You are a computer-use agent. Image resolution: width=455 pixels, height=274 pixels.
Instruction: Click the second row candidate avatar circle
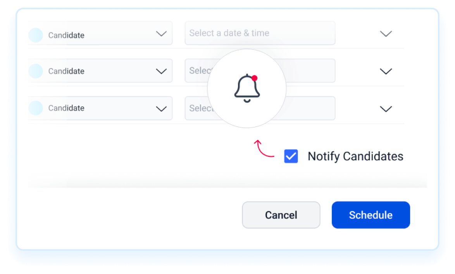pyautogui.click(x=36, y=71)
